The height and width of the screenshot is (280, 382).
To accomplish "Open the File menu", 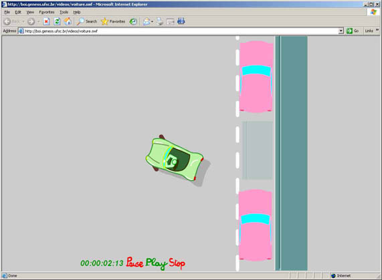I will (7, 12).
